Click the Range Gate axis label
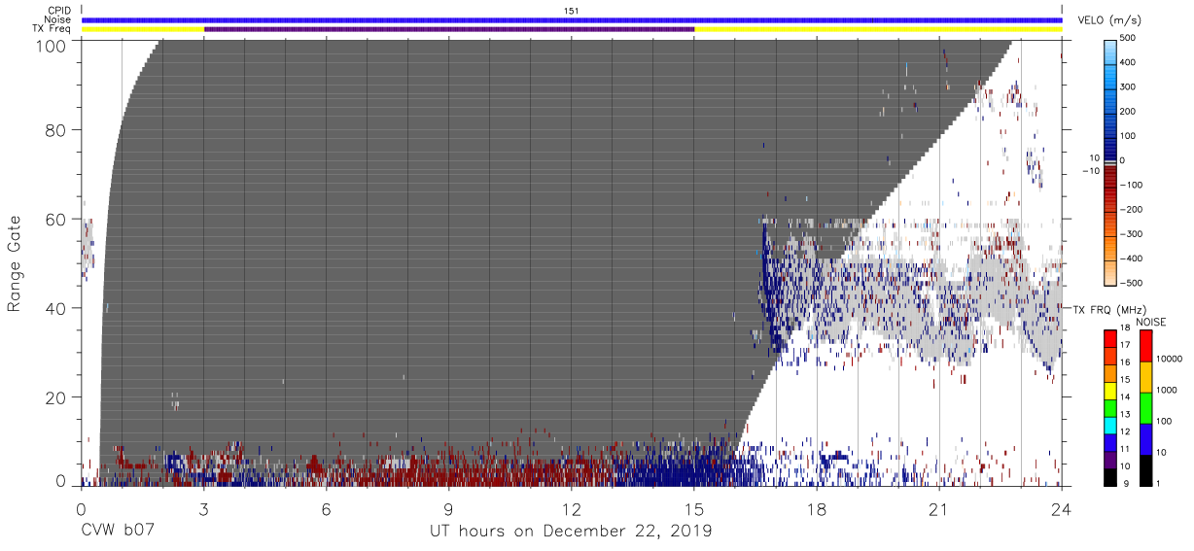Image resolution: width=1194 pixels, height=551 pixels. (15, 264)
